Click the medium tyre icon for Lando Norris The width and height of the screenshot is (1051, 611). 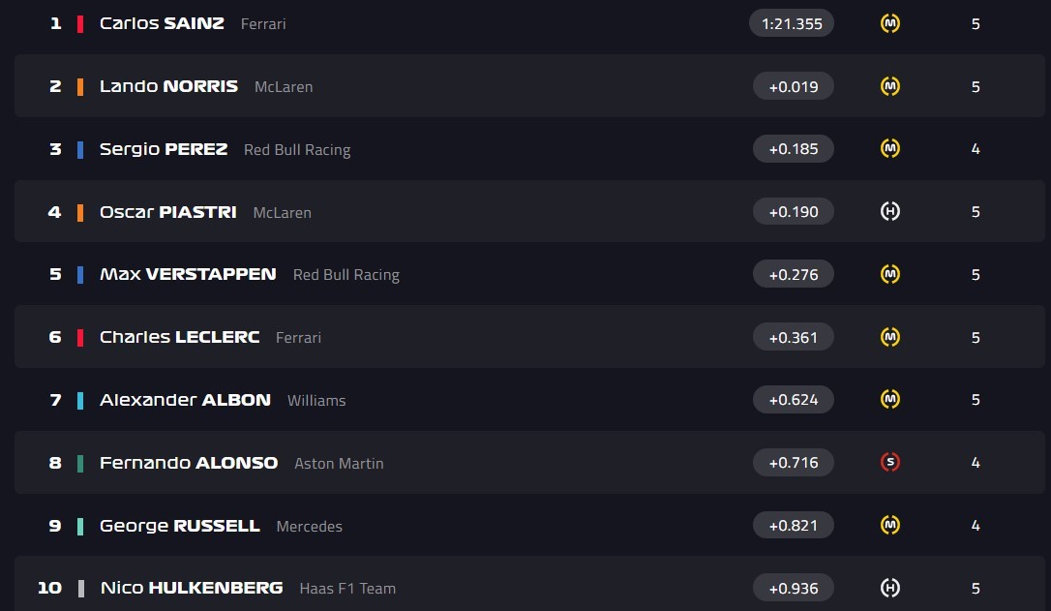coord(890,86)
